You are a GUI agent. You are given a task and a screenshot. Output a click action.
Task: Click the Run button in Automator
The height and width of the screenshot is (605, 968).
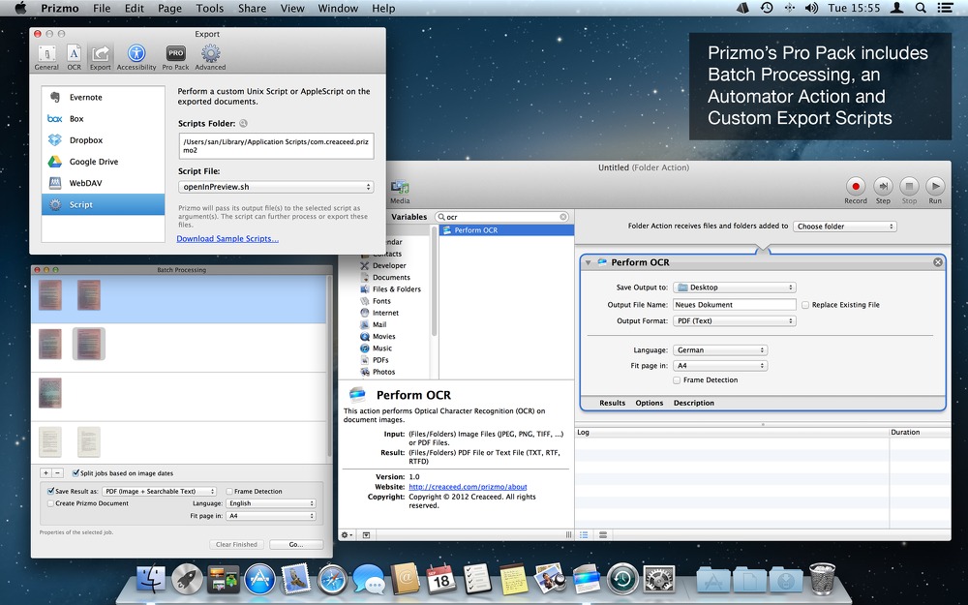[935, 190]
